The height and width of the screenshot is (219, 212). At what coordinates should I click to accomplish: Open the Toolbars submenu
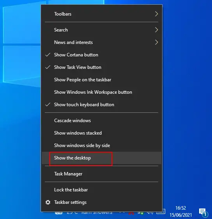click(102, 14)
